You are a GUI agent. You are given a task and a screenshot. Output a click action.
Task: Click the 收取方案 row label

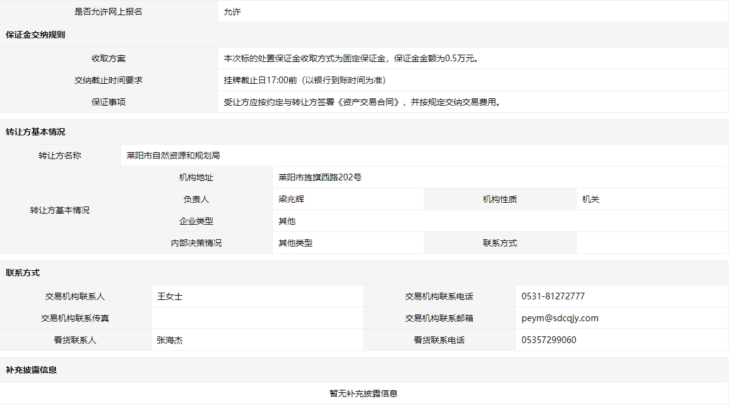[109, 58]
